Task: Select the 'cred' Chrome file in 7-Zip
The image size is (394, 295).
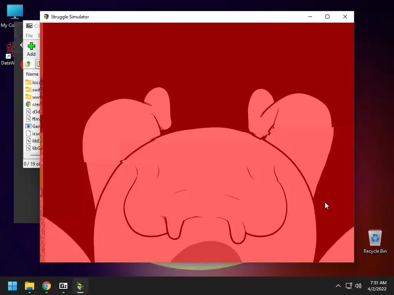Action: click(32, 104)
